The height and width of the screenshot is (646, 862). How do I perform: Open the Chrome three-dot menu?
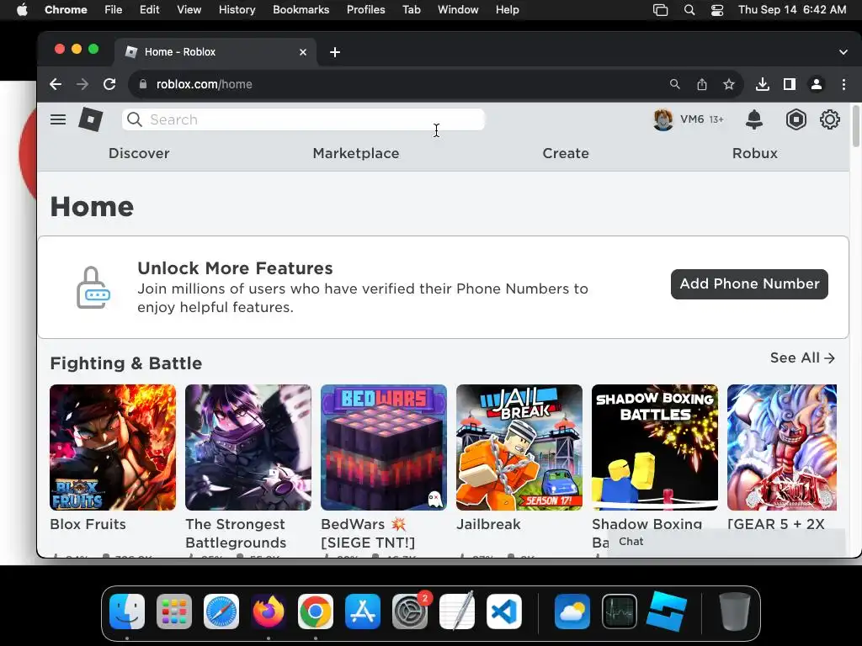click(843, 84)
